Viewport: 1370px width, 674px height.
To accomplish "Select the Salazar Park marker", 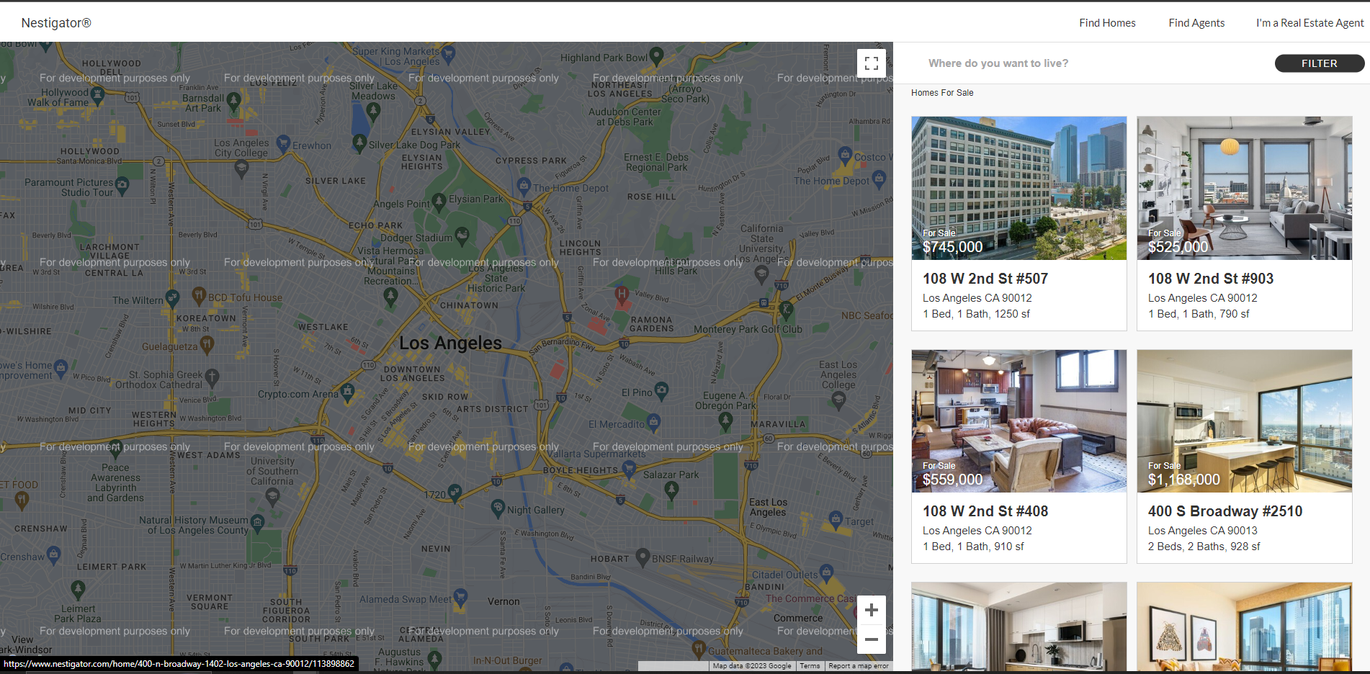I will coord(671,490).
